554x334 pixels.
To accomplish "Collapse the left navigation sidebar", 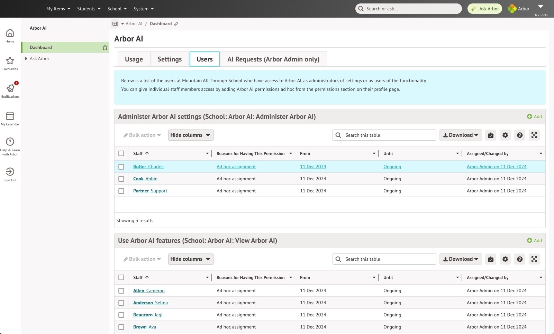I will click(x=115, y=23).
